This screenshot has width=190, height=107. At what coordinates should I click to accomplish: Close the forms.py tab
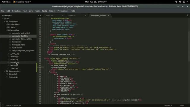pos(63,15)
